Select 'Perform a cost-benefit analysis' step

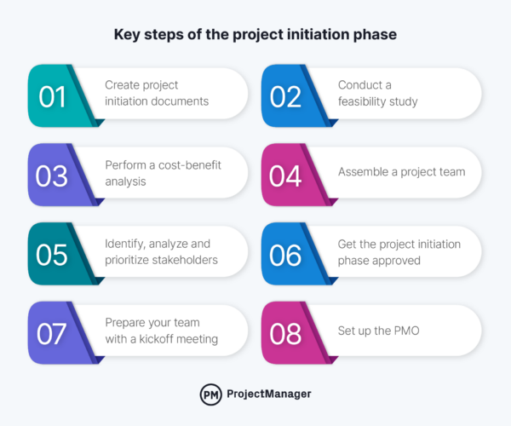click(x=163, y=173)
